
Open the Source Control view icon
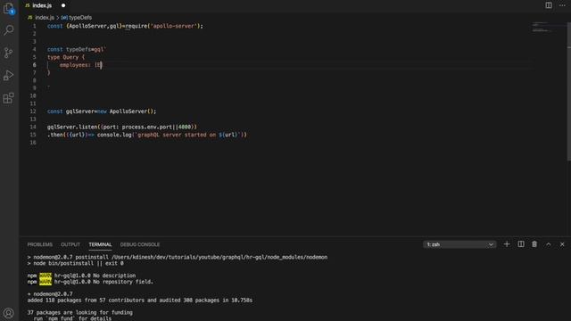[8, 53]
